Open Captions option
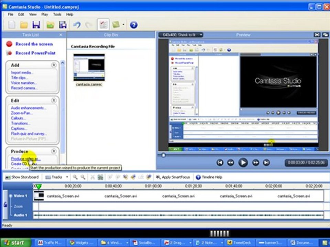The image size is (330, 247). pos(19,128)
